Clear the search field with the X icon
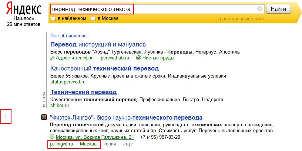302x151 pixels. [x=260, y=9]
